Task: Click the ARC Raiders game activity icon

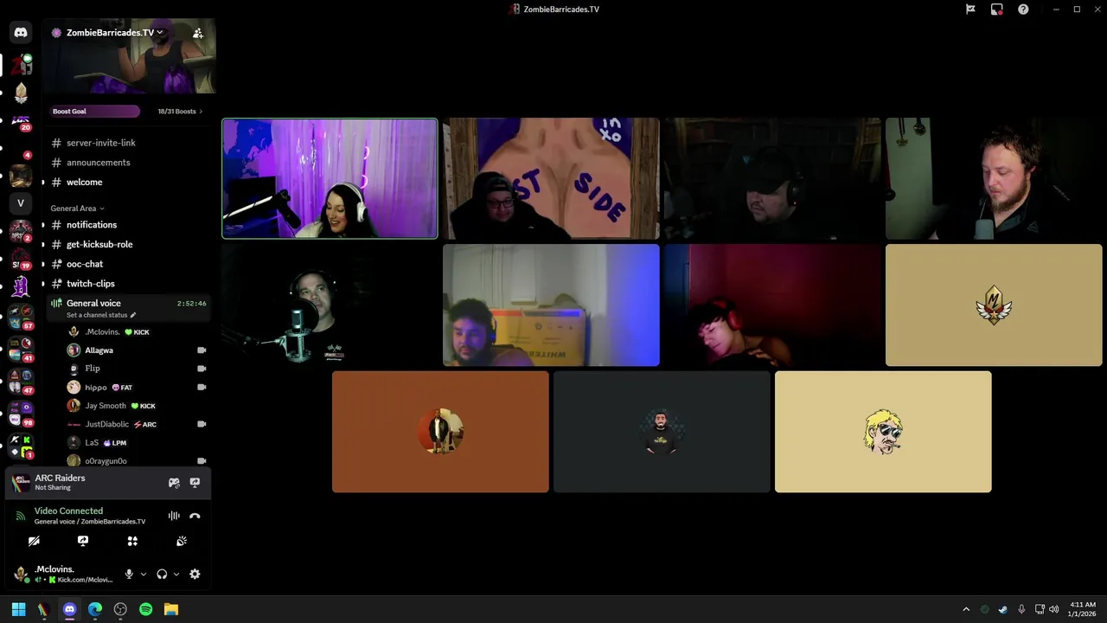Action: (21, 482)
